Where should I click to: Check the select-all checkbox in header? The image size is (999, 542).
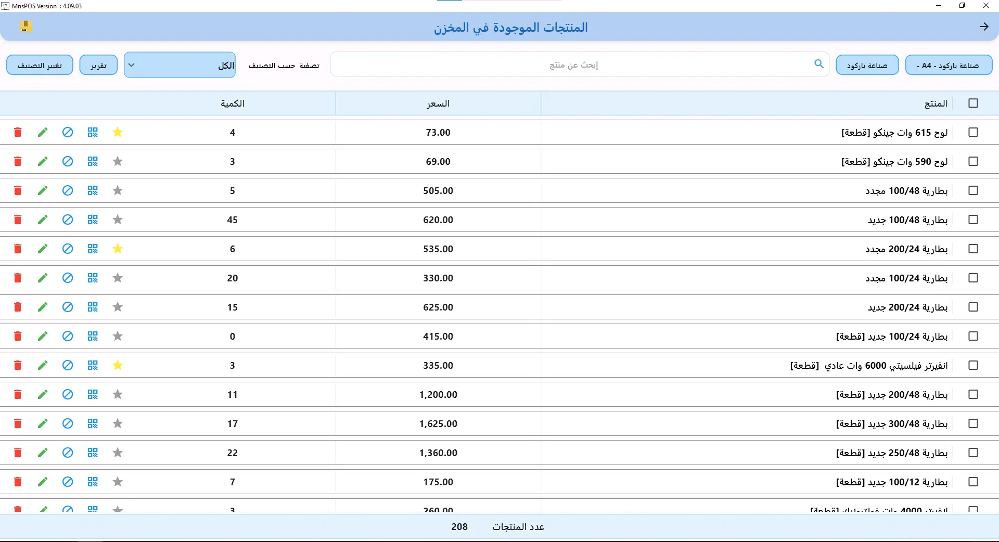pyautogui.click(x=972, y=103)
